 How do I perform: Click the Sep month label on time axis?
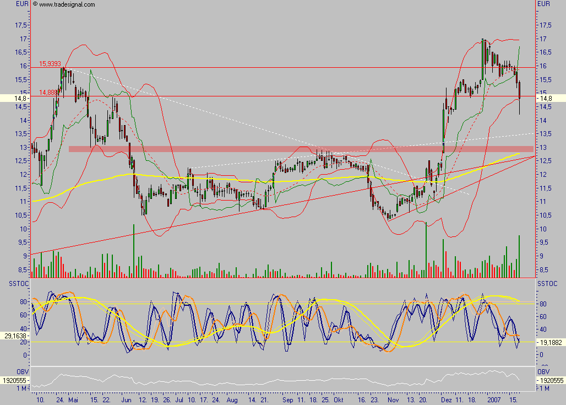pos(288,400)
